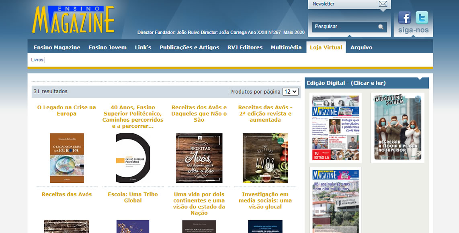
Task: Click the 31 resultados text
Action: (50, 91)
